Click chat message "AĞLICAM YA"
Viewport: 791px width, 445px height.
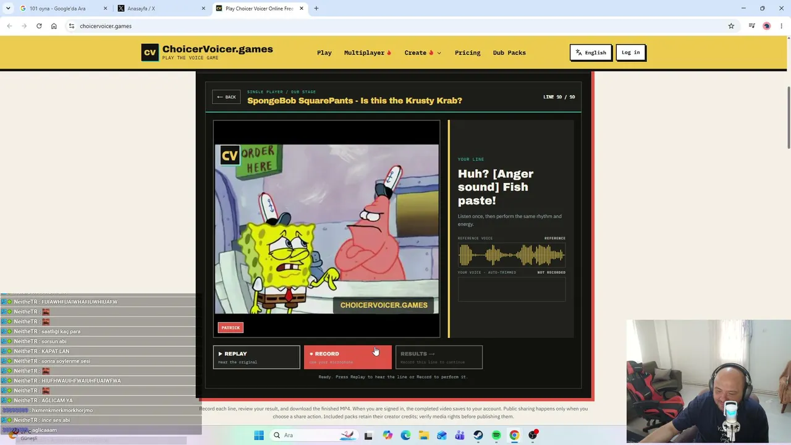(x=57, y=400)
